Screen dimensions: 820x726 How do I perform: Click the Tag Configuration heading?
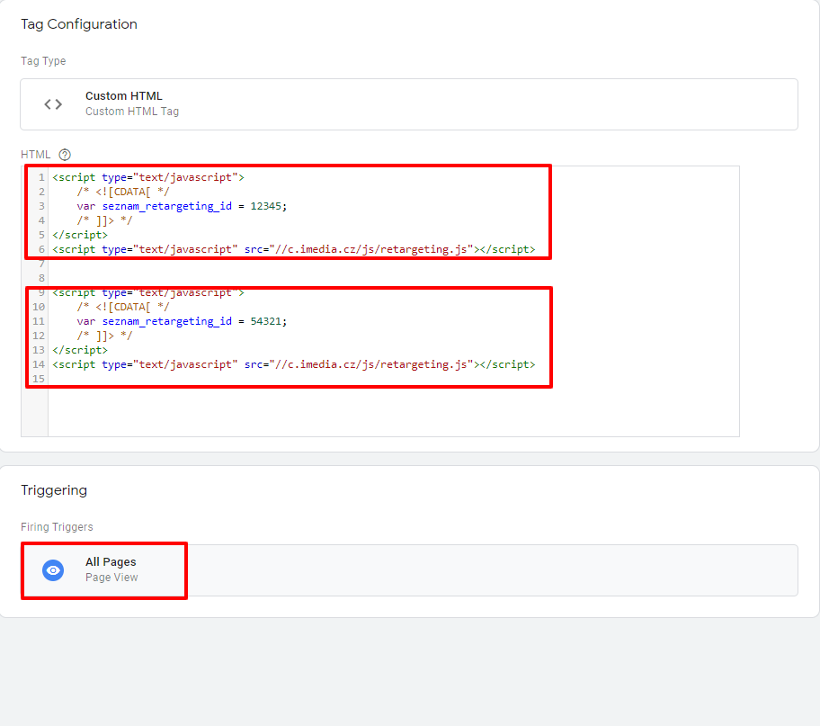(x=79, y=24)
